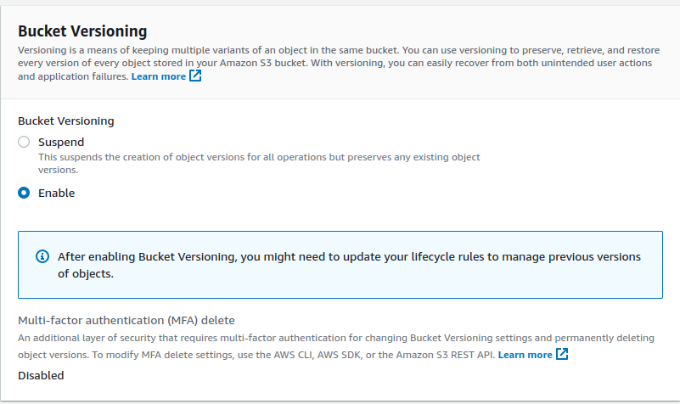Click the bold Bucket Versioning page heading
The height and width of the screenshot is (404, 680).
tap(82, 31)
